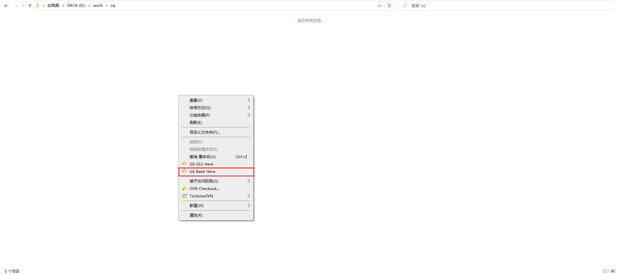Screen dimensions: 618x275
Task: Go up one folder level
Action: [x=30, y=6]
